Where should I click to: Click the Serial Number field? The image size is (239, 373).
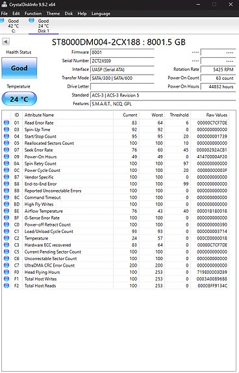[122, 61]
